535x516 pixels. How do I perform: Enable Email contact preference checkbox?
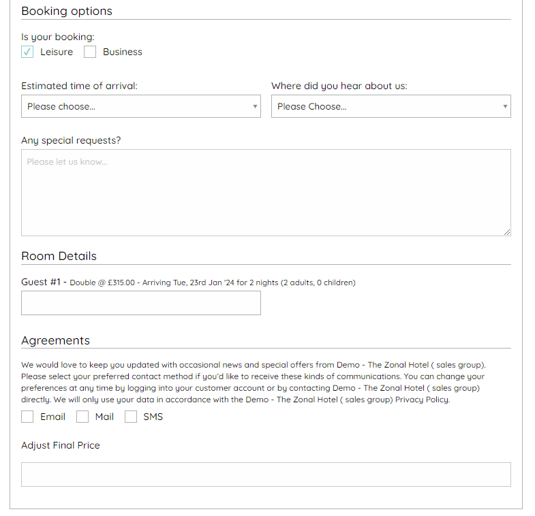tap(27, 417)
